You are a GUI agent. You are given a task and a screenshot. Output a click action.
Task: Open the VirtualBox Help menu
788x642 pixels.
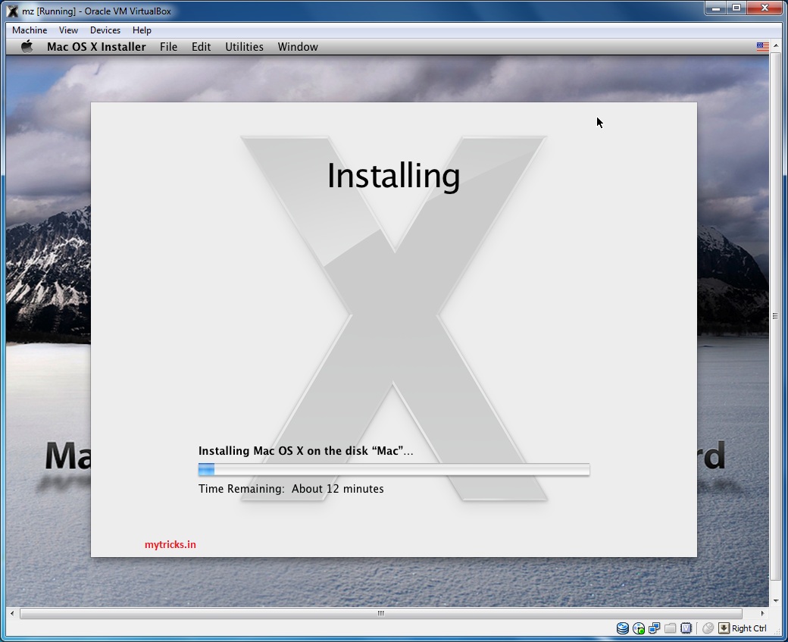pyautogui.click(x=142, y=30)
